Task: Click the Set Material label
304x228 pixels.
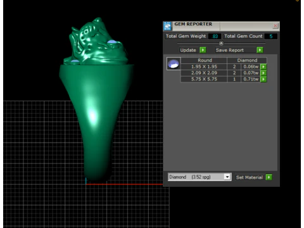Action: pos(250,177)
